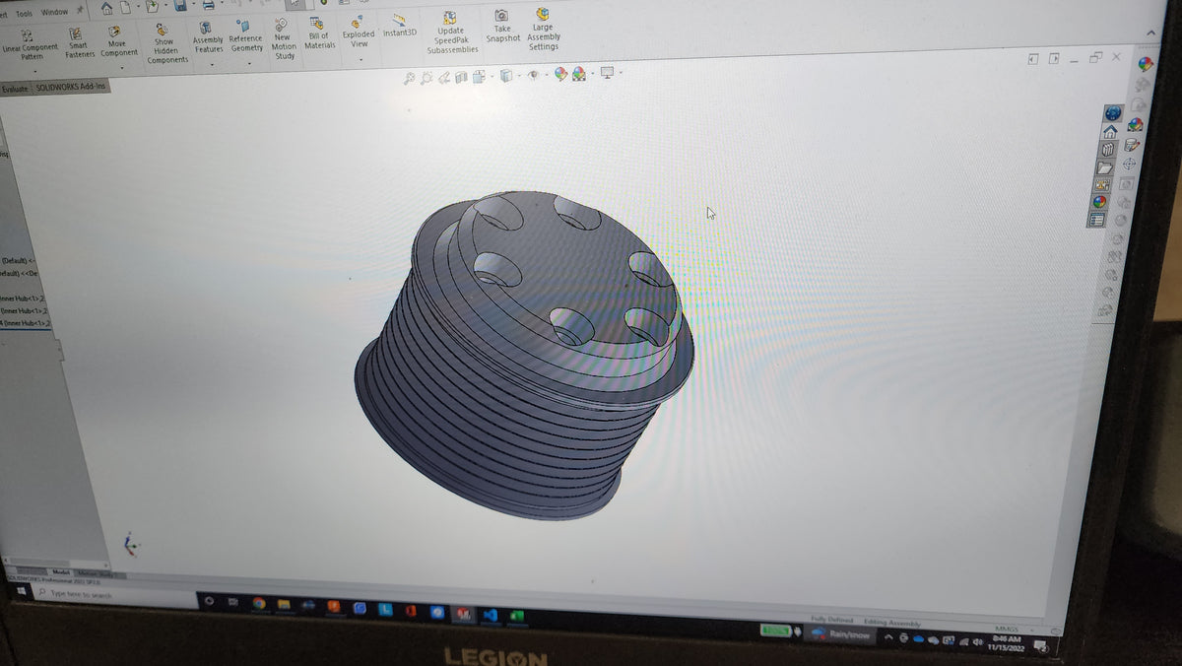The width and height of the screenshot is (1182, 666).
Task: Click Linear Component Pattern tool
Action: pos(31,45)
